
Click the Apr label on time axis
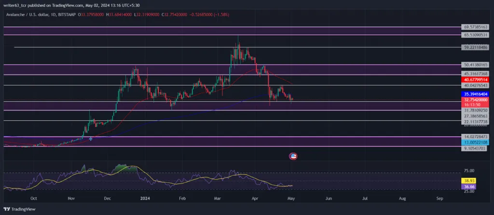[x=254, y=199]
